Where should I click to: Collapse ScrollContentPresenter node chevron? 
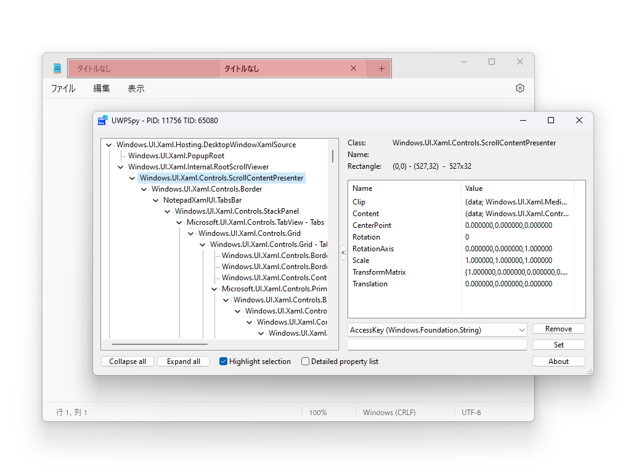tap(132, 178)
